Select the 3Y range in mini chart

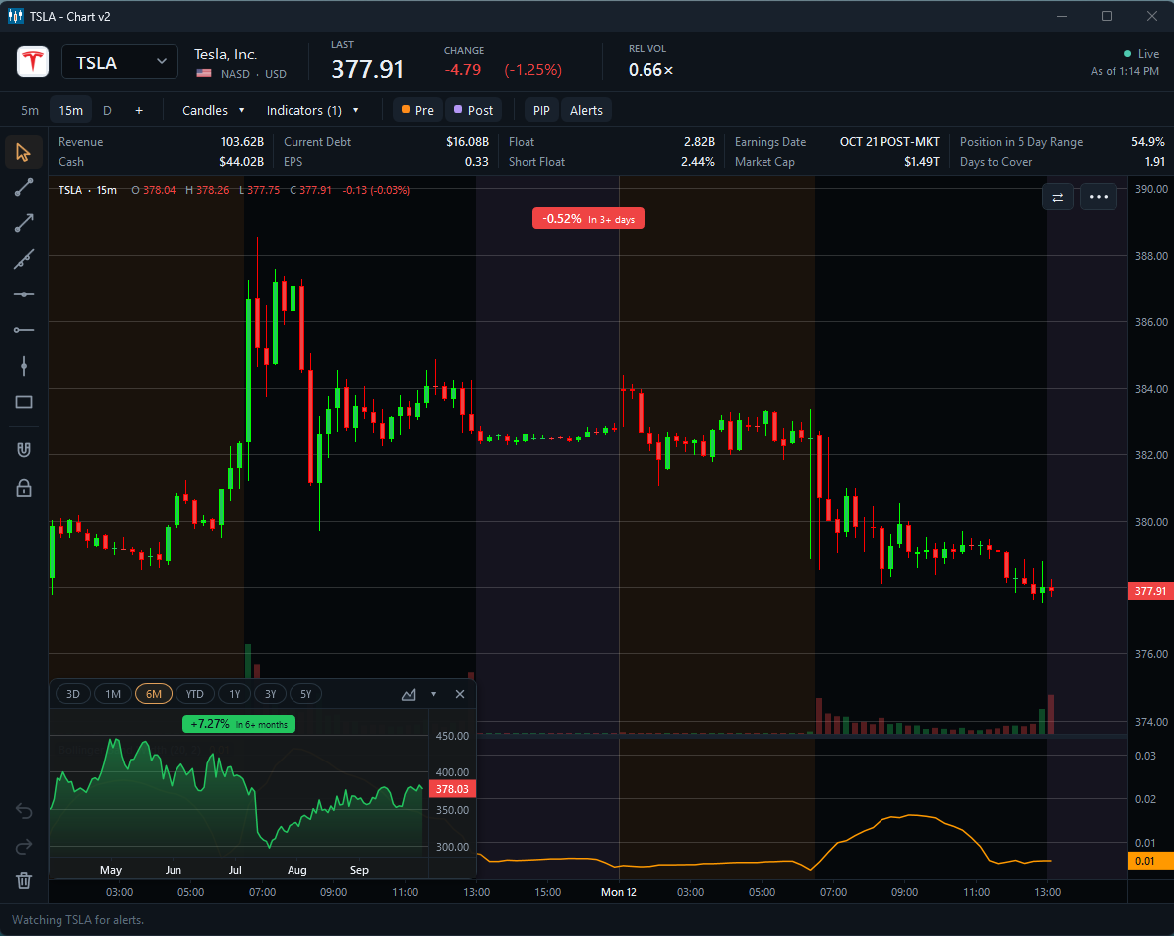(x=271, y=694)
